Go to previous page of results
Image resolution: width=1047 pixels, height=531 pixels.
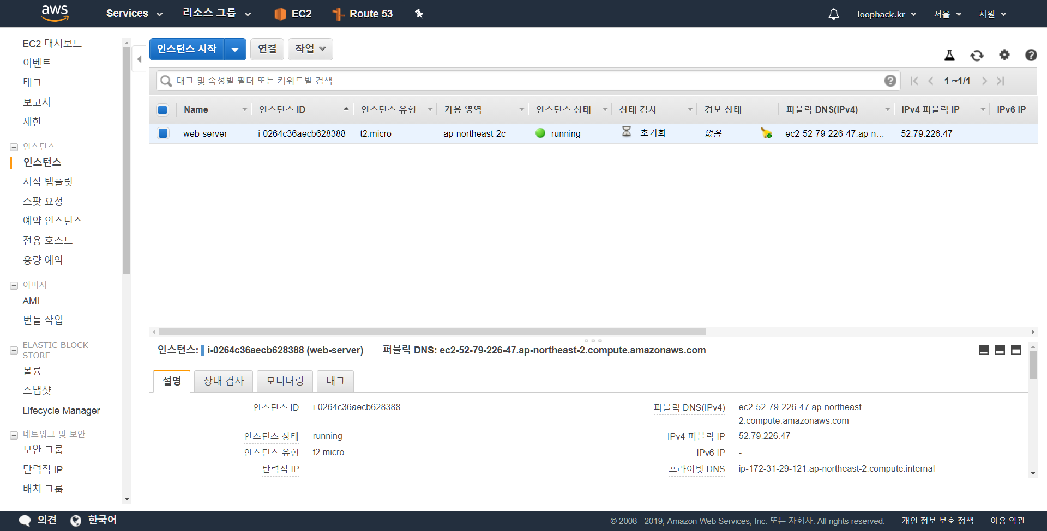pyautogui.click(x=931, y=81)
